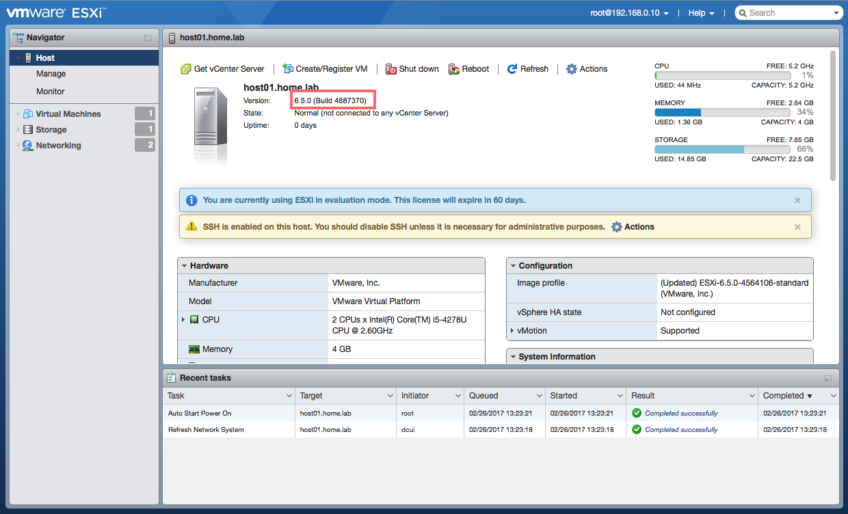Click the Shut down host icon
Screen dimensions: 848x514
[391, 69]
